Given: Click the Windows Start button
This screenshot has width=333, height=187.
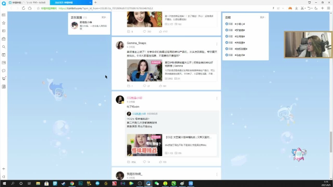Looking at the screenshot, I should [x=4, y=183].
